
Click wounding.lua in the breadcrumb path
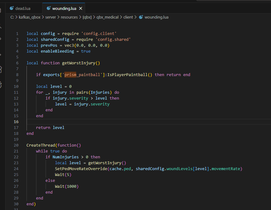pyautogui.click(x=156, y=17)
